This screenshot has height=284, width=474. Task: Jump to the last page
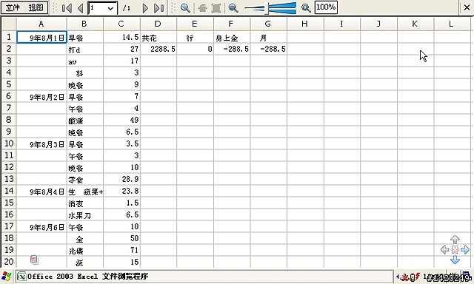[158, 8]
